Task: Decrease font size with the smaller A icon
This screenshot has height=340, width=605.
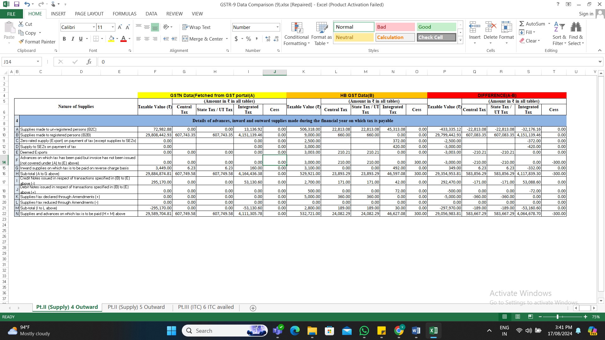Action: click(x=128, y=27)
